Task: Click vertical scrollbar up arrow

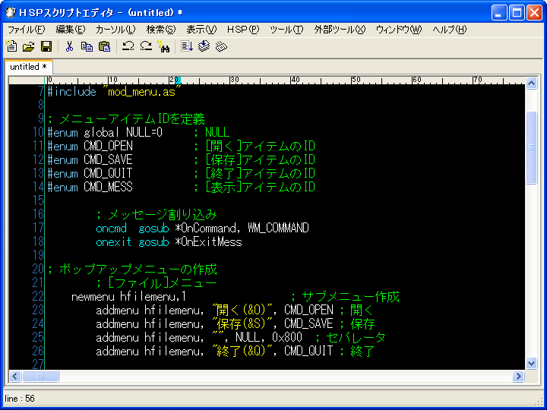Action: [x=531, y=84]
